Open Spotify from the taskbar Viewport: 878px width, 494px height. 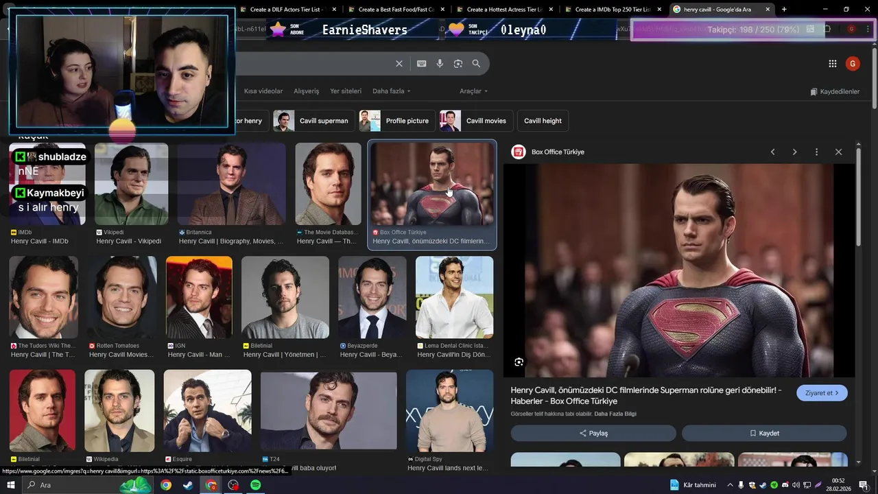coord(255,485)
